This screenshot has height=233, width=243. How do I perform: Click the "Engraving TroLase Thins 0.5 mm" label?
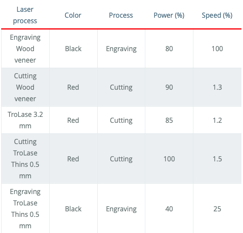point(25,209)
